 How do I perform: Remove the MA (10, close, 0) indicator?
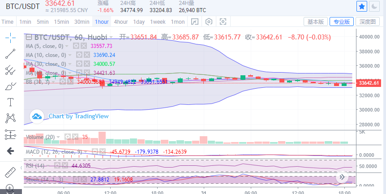point(86,55)
